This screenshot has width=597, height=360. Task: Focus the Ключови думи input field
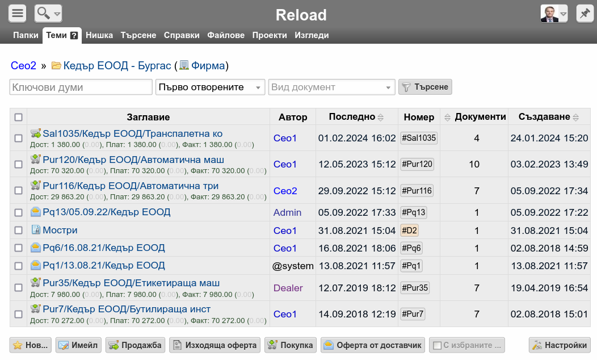[81, 87]
